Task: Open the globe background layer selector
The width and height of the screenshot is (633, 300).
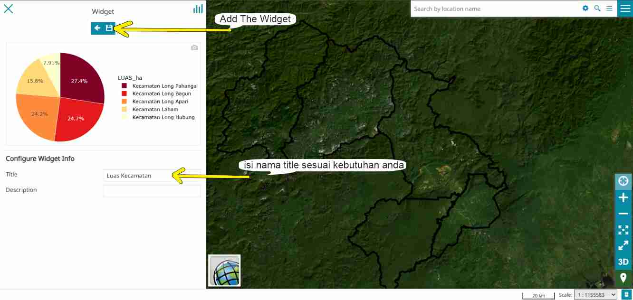Action: click(x=224, y=271)
